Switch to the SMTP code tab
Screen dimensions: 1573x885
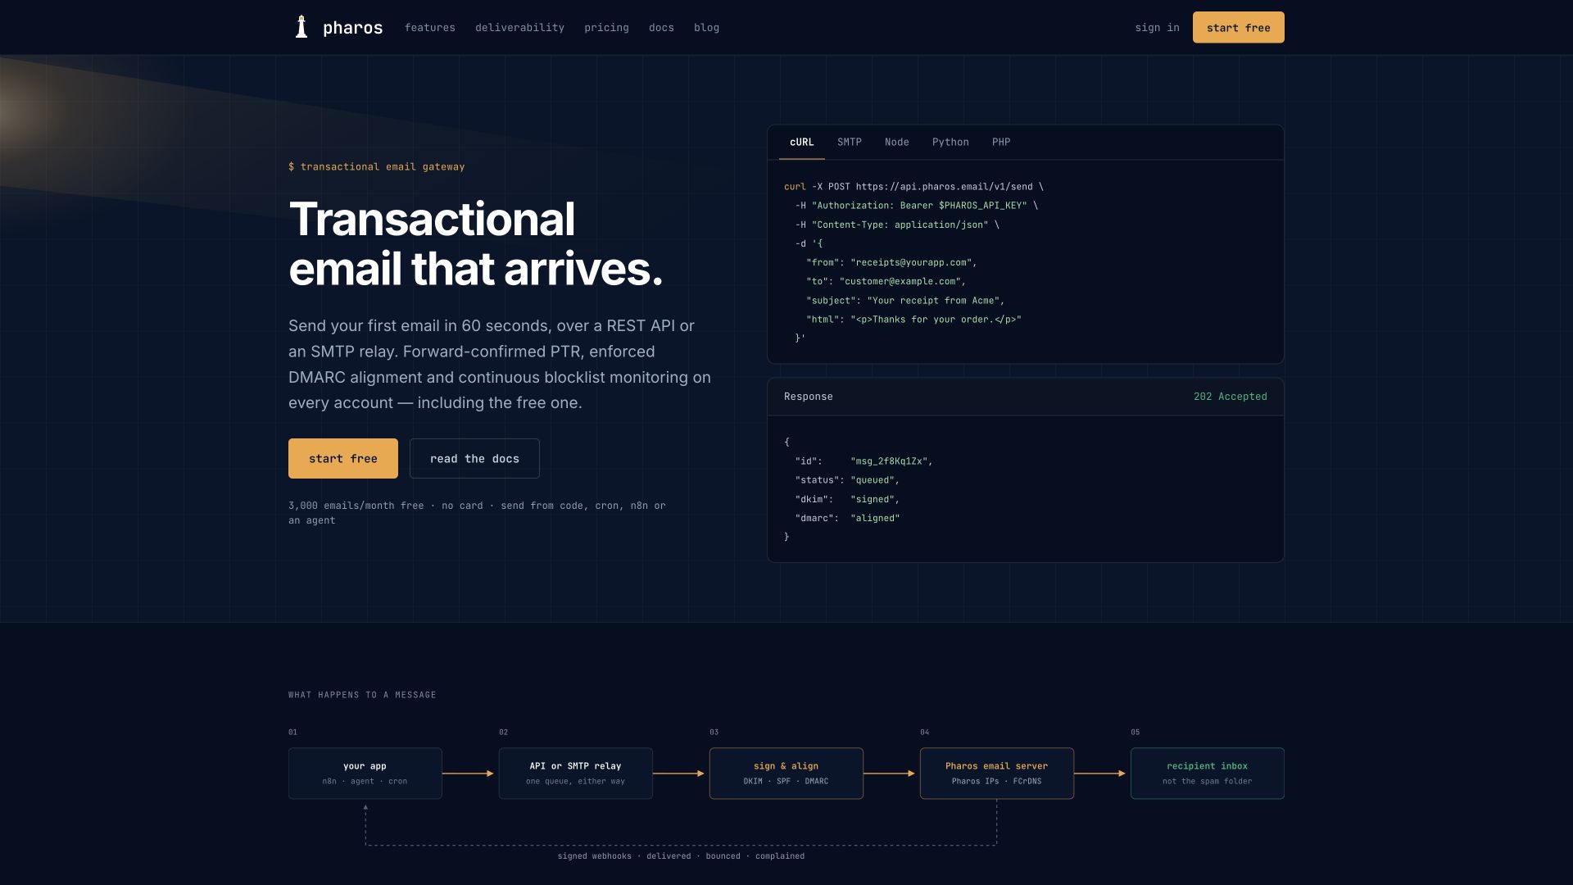tap(849, 143)
